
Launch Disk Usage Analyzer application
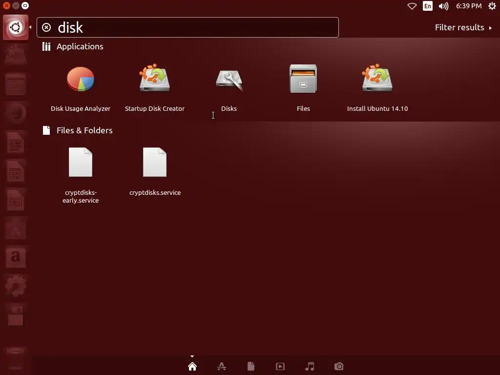81,79
